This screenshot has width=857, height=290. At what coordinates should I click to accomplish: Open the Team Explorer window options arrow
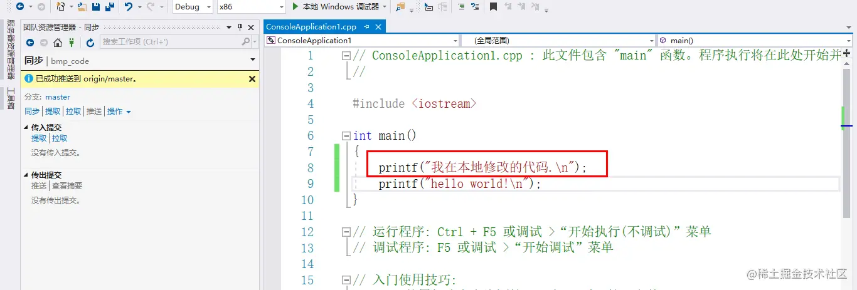point(230,27)
